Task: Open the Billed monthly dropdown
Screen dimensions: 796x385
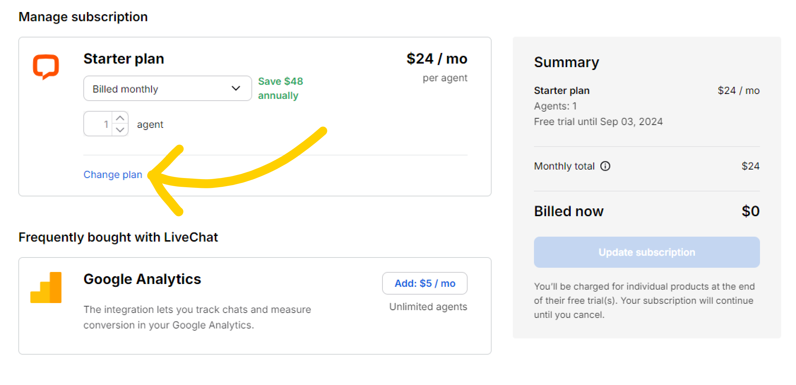Action: [167, 88]
